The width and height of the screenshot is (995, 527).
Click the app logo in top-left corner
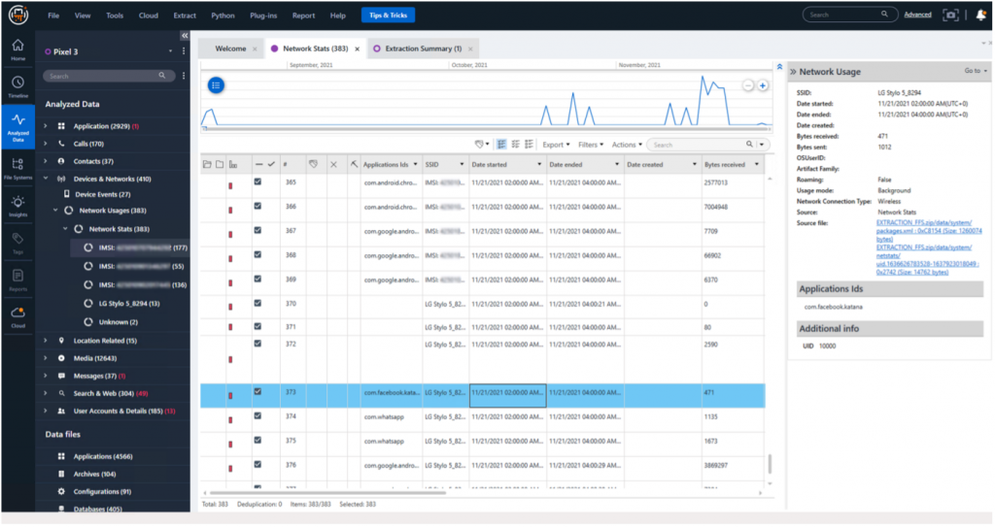17,15
